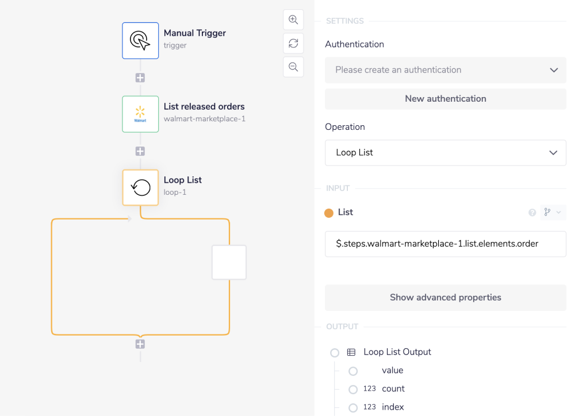Add step between trigger and Walmart step

click(140, 78)
